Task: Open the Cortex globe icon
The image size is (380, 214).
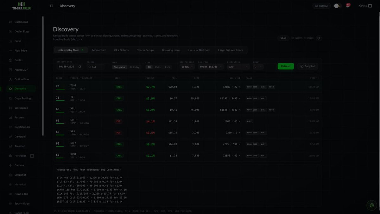Action: (11, 60)
